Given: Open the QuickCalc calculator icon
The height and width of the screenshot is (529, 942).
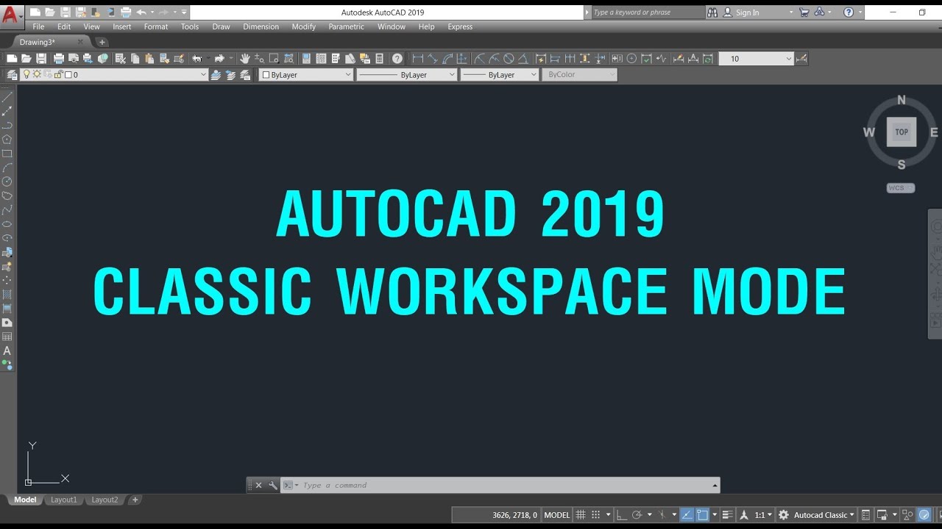Looking at the screenshot, I should coord(380,59).
